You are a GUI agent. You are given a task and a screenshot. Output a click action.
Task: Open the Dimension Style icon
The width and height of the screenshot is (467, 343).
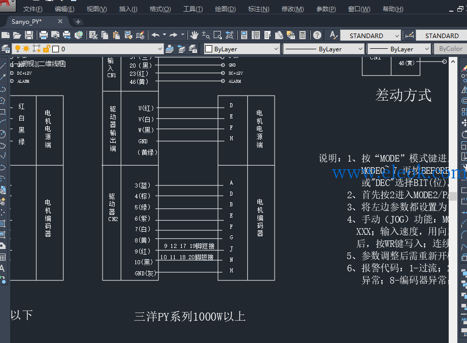410,36
